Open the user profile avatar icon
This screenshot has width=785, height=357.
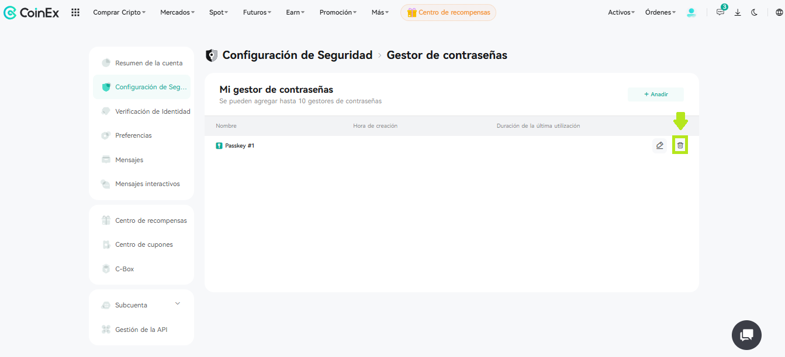tap(691, 12)
